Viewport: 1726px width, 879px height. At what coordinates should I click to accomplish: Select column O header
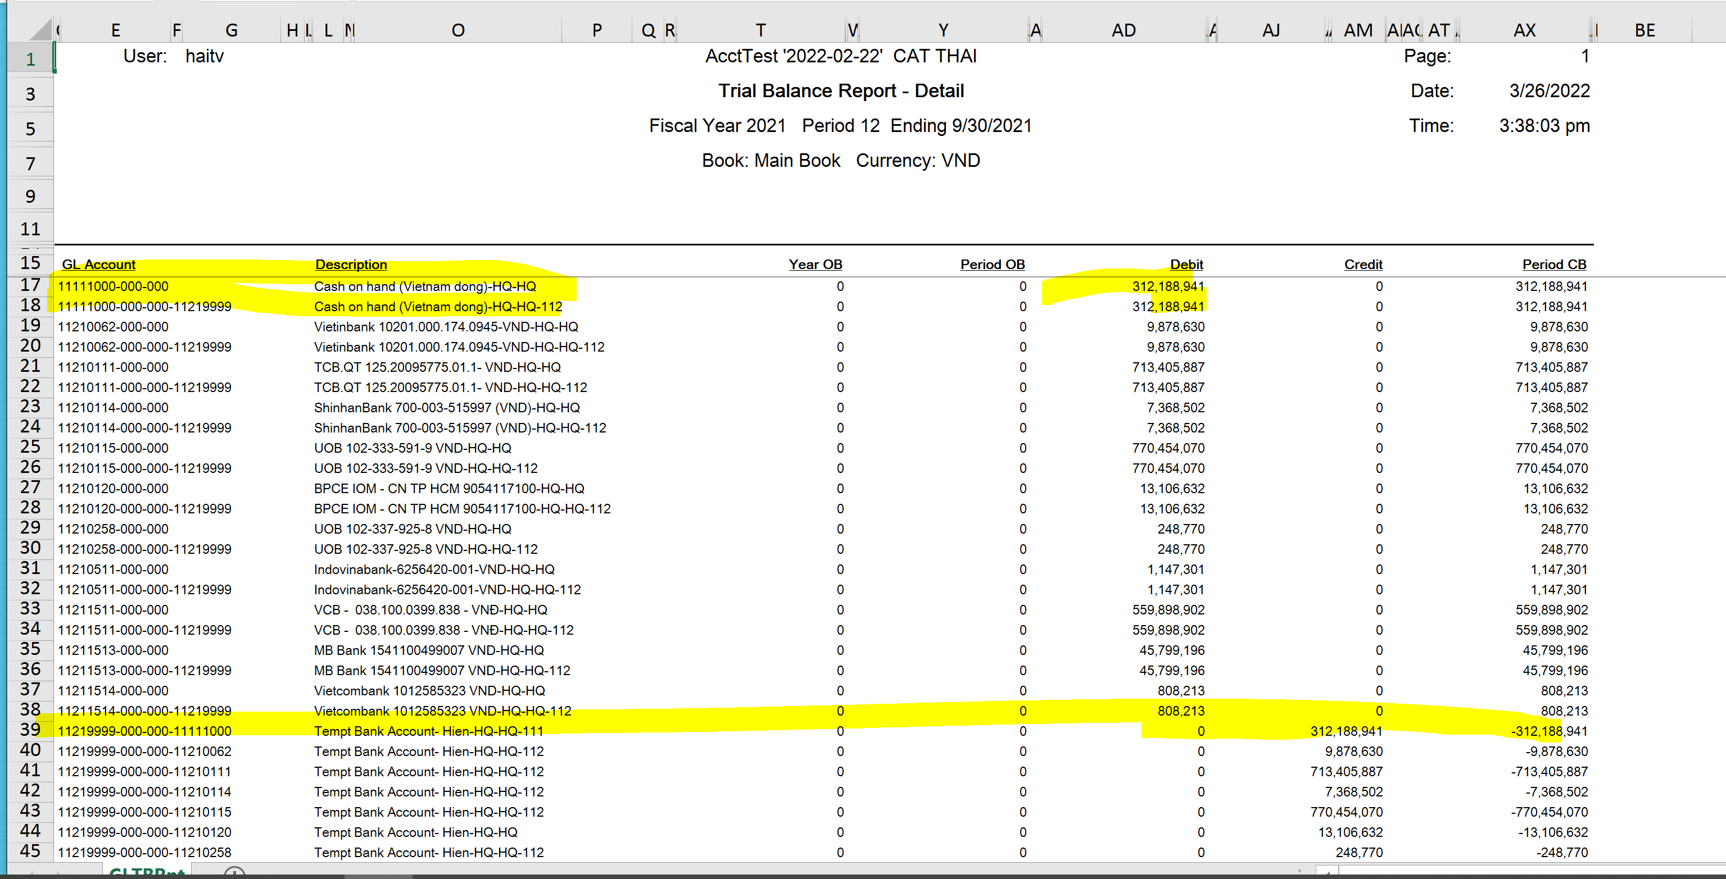pos(457,30)
